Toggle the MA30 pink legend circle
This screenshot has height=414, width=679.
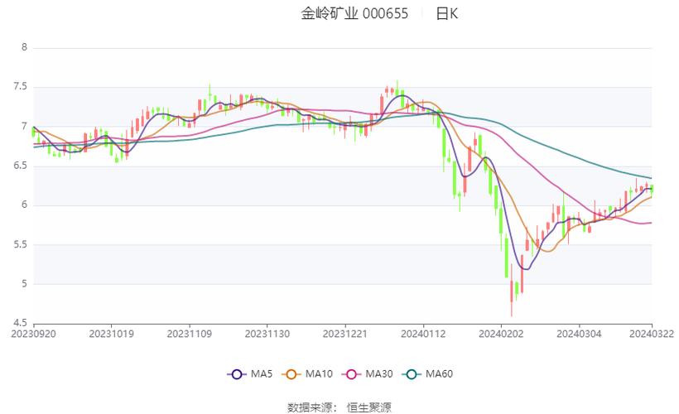352,374
